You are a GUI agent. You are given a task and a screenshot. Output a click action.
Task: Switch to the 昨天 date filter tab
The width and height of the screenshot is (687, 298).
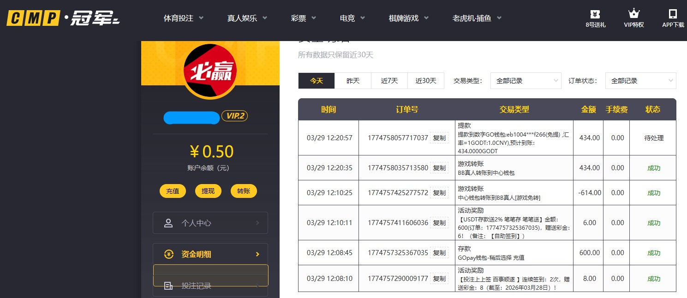pos(352,80)
